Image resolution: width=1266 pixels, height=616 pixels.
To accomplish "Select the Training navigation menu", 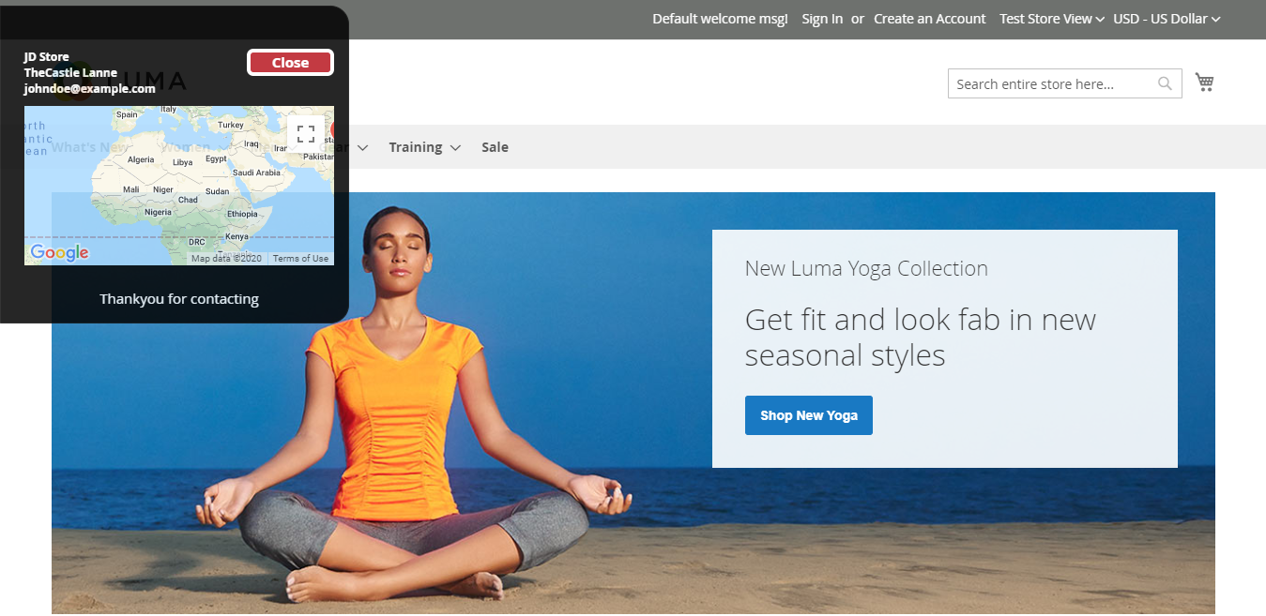I will tap(416, 147).
